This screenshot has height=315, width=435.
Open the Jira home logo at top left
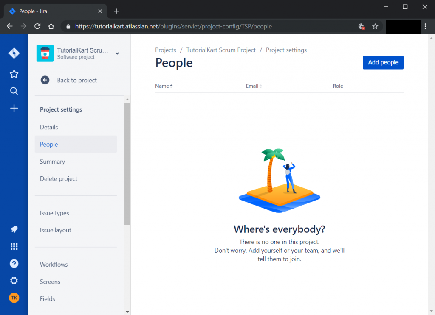[14, 53]
